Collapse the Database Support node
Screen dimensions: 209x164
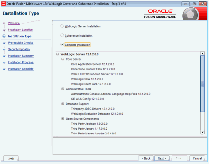[x=63, y=104]
